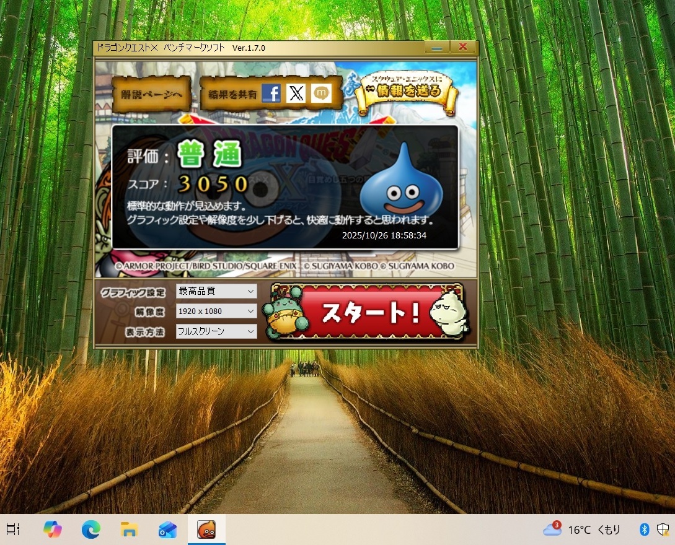The width and height of the screenshot is (675, 545).
Task: Share the benchmark result to Facebook
Action: point(271,94)
